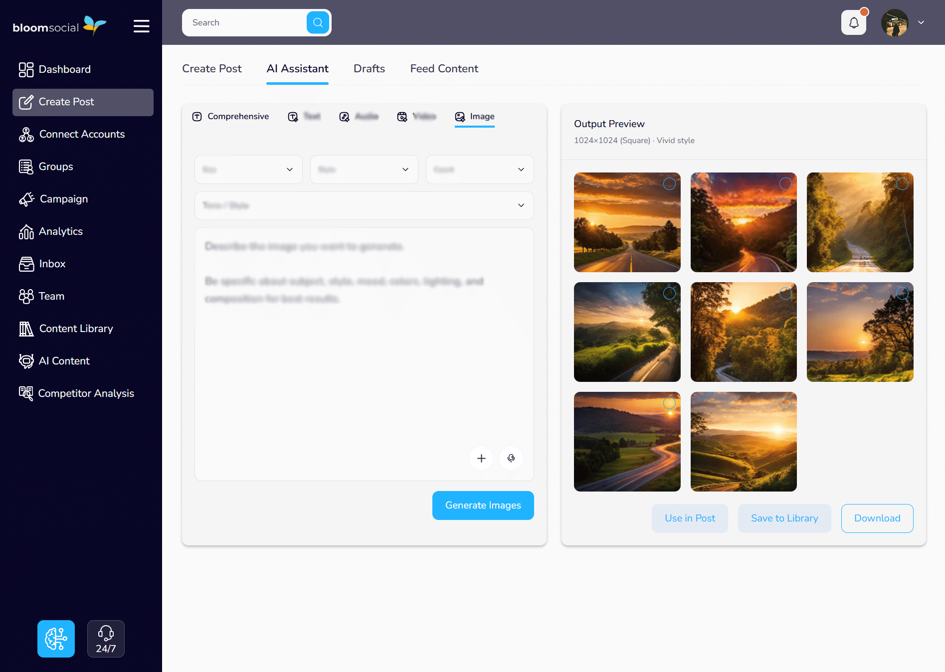
Task: Click Save to Library button
Action: (x=784, y=518)
